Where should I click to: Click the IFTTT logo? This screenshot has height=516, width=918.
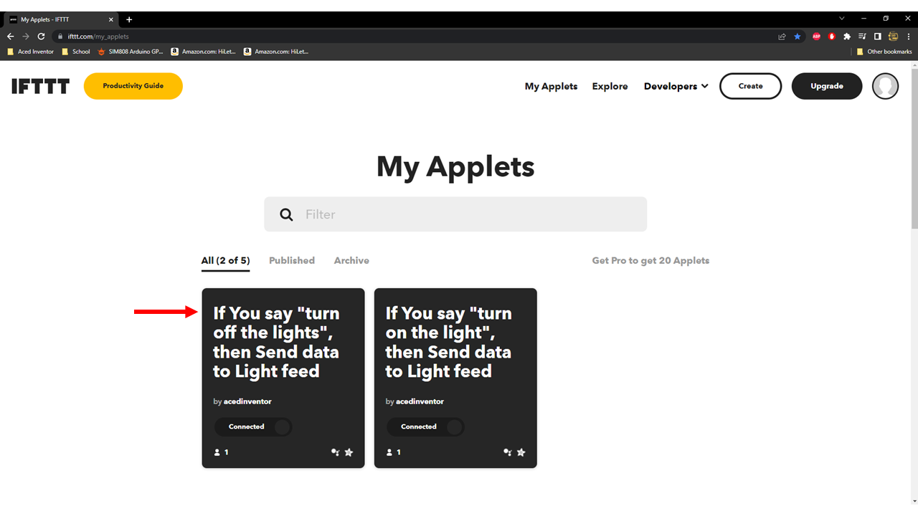[40, 86]
